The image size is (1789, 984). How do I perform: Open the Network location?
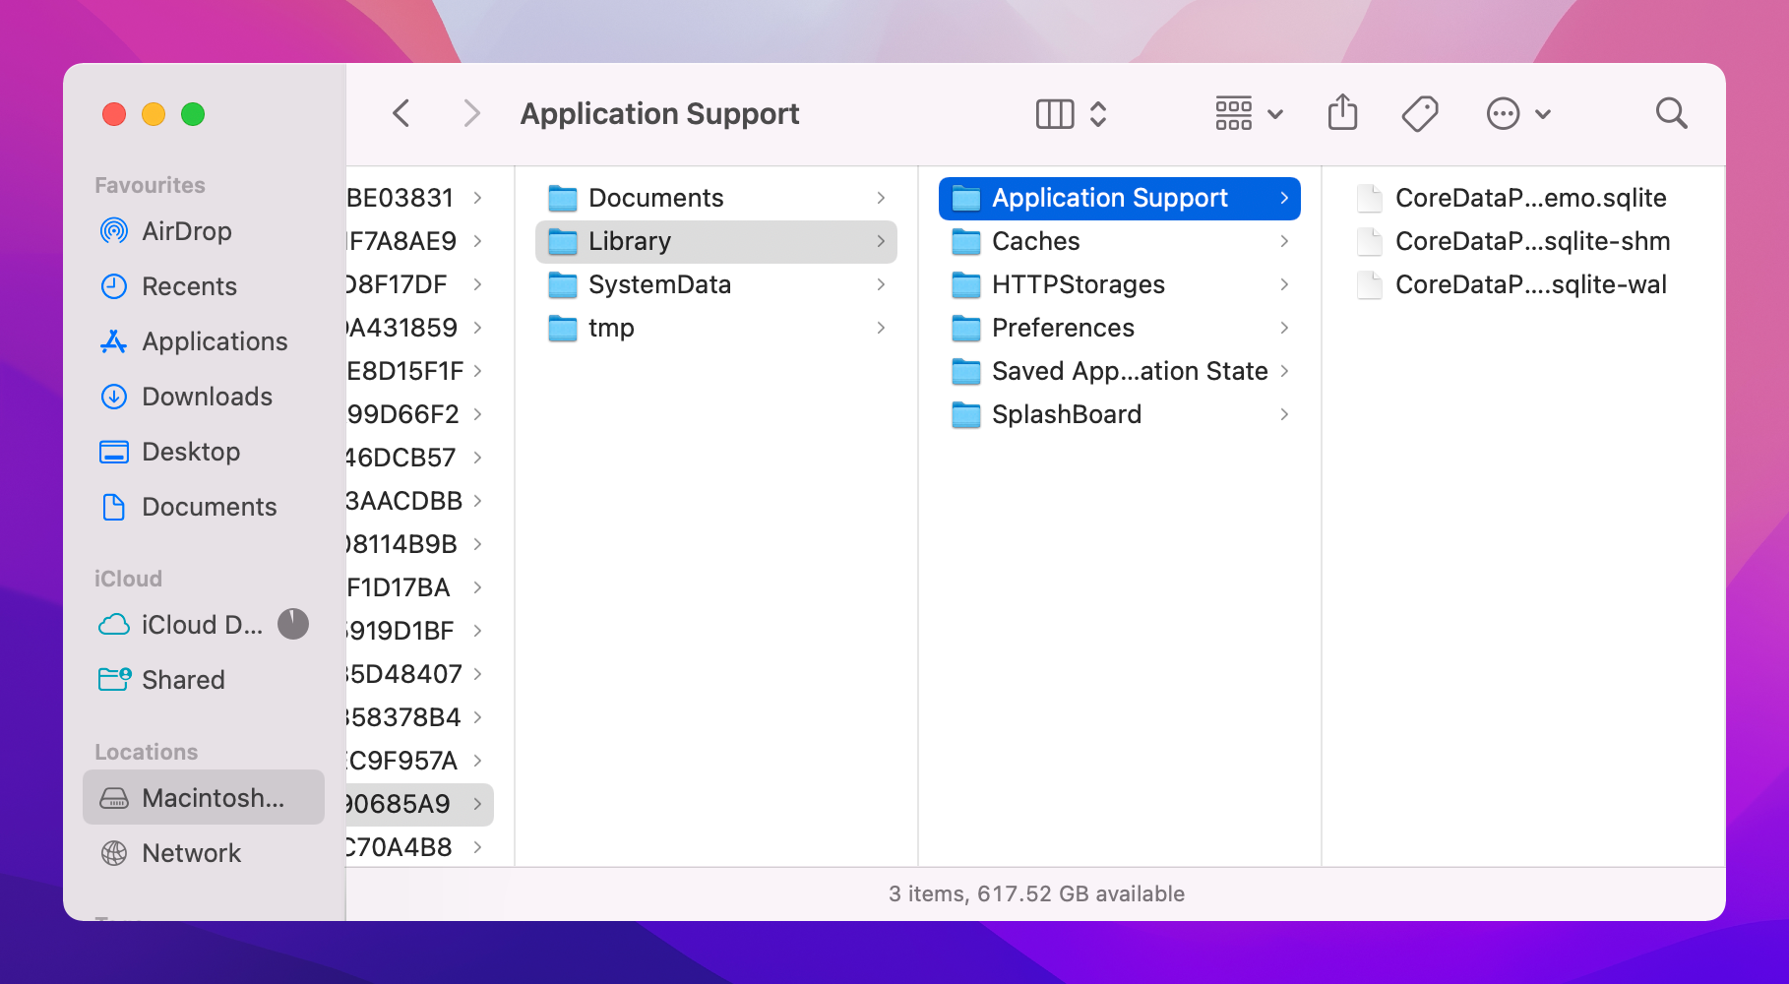[191, 853]
